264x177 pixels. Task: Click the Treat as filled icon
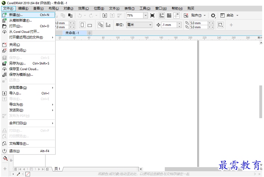(x=220, y=25)
